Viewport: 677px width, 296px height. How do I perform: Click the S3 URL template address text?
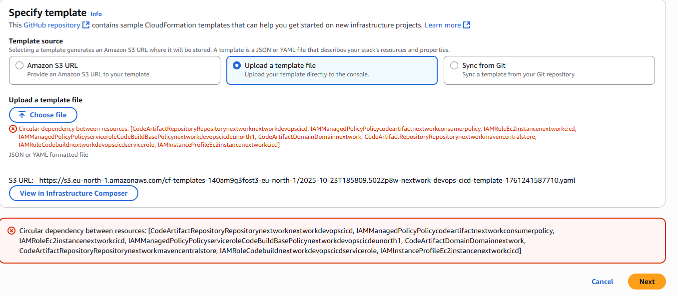(307, 180)
